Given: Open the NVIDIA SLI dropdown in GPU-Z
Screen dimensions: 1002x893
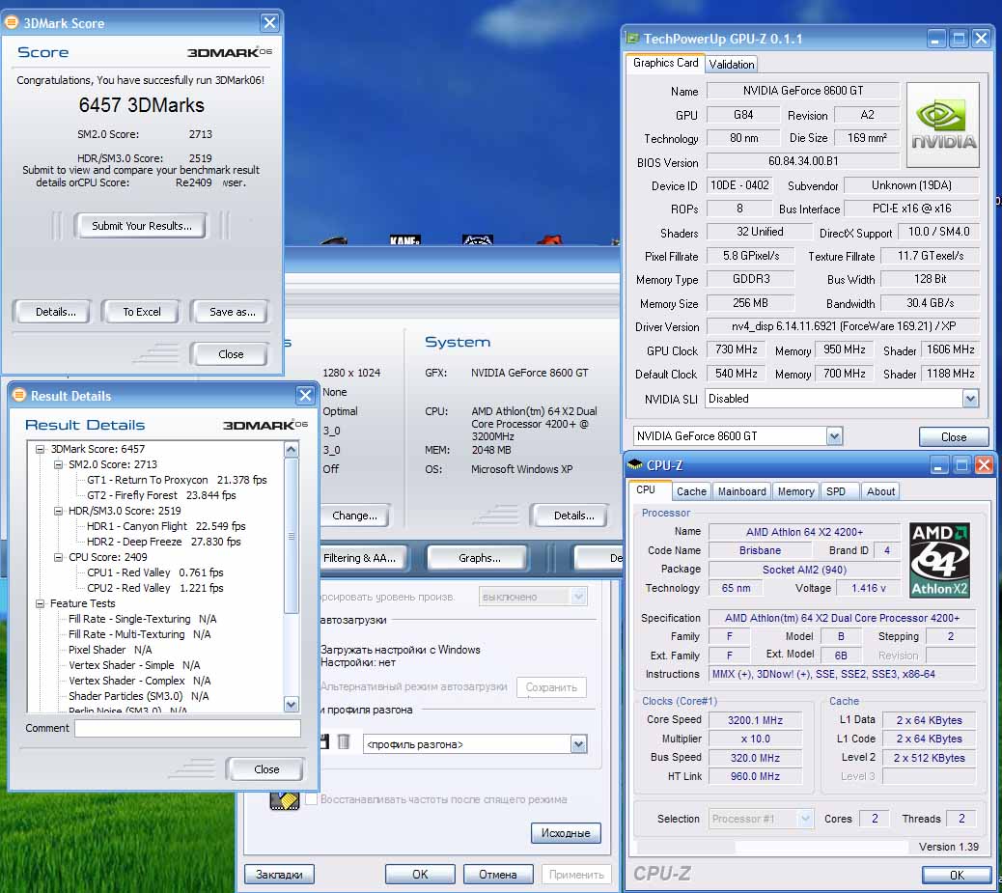Looking at the screenshot, I should coord(970,399).
